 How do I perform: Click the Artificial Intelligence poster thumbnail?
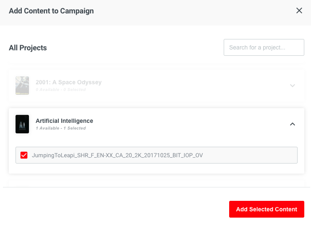[22, 124]
